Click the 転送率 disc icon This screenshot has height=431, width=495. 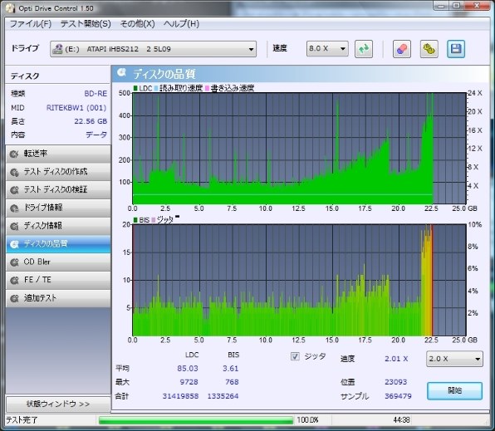pos(14,154)
